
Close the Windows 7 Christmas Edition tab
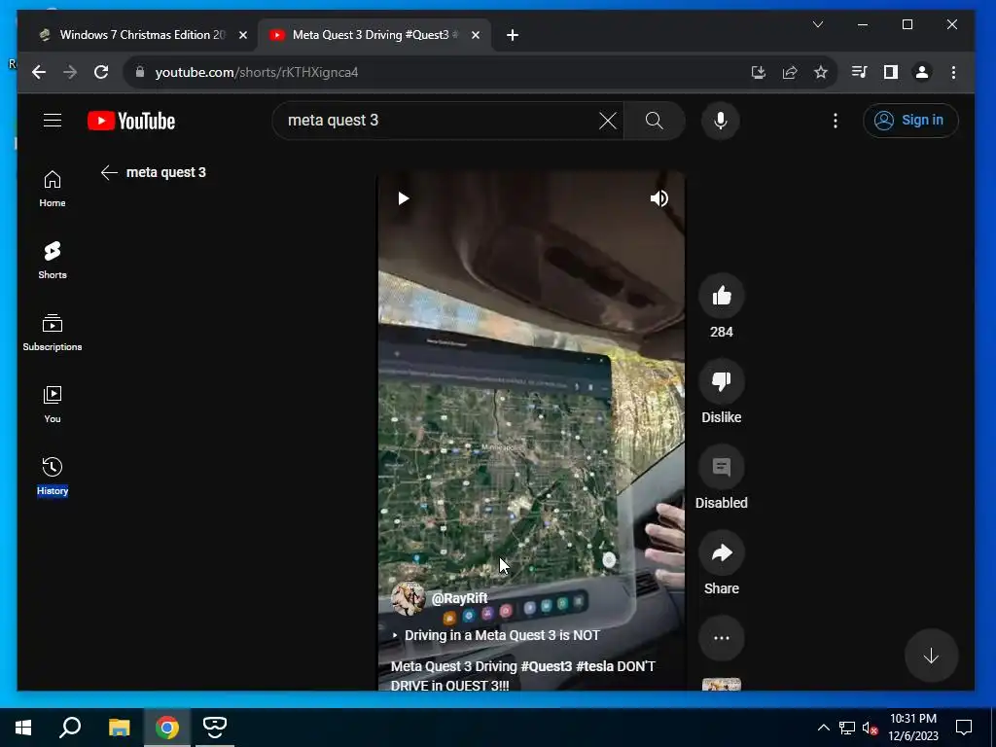coord(242,35)
